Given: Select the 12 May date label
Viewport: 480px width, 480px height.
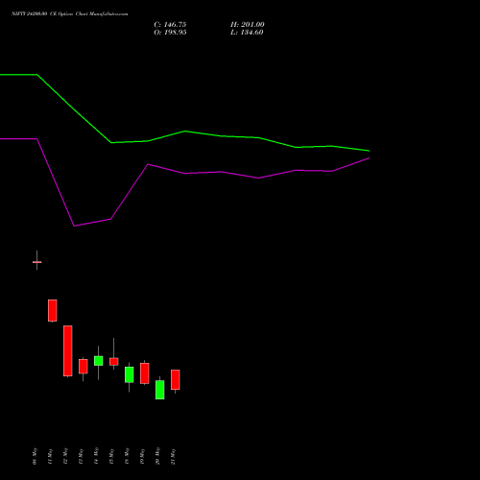Looking at the screenshot, I should 65,456.
